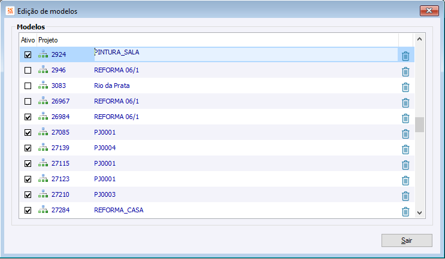Select project number 2946

pos(59,70)
